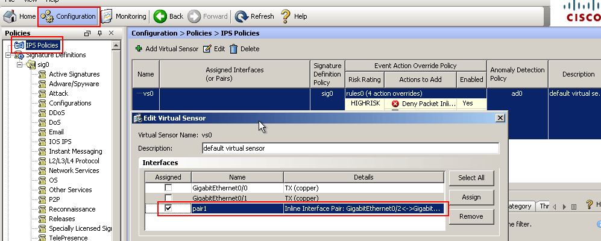Select GigabitEthernet0/1 interface name
Screen dimensions: 601x241
(x=221, y=198)
